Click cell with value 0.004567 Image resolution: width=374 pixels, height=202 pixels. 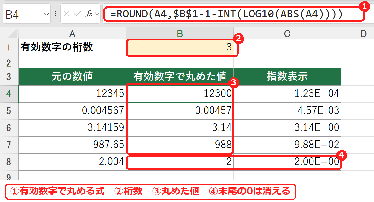72,111
